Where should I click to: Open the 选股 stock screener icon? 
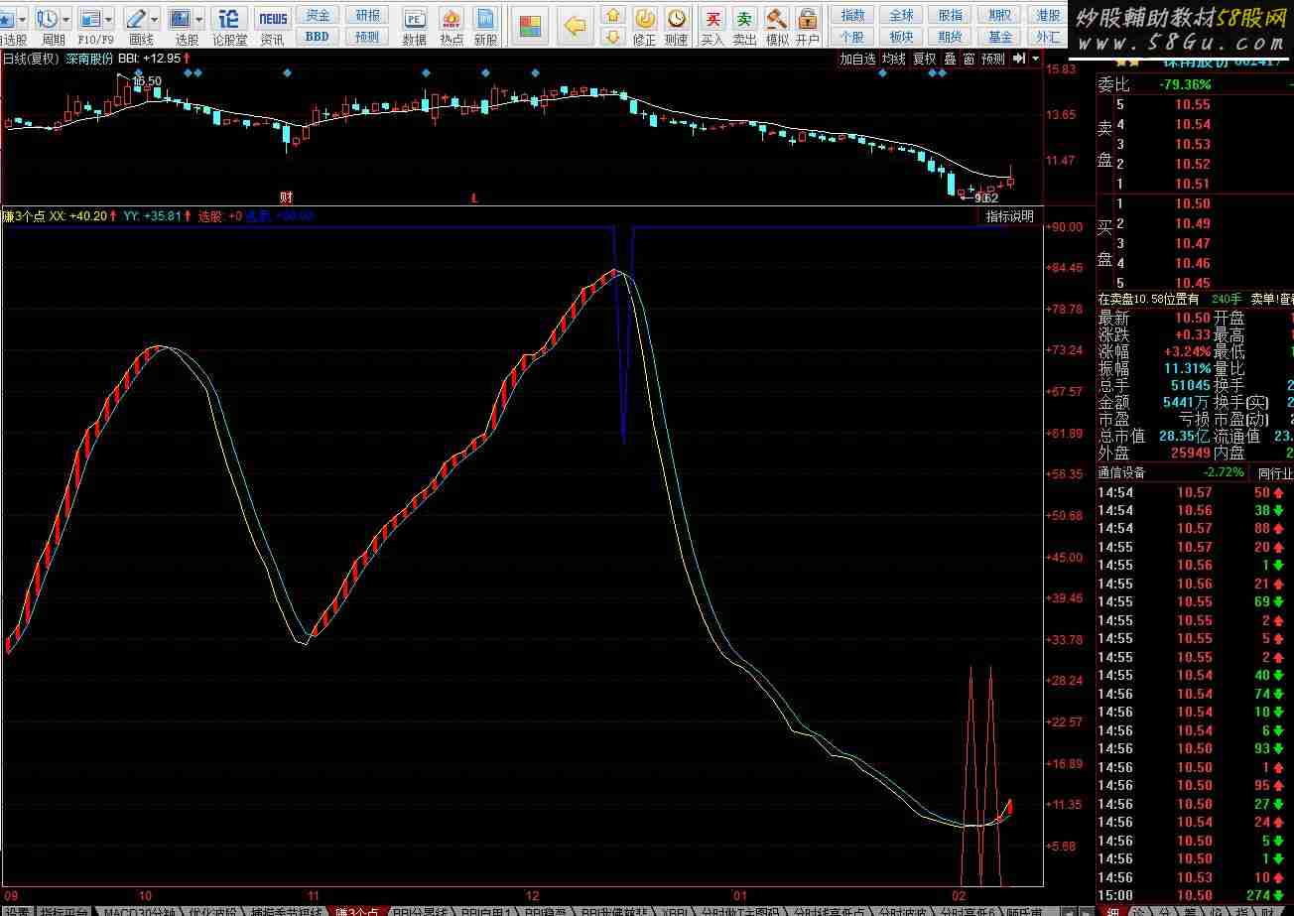tap(180, 18)
